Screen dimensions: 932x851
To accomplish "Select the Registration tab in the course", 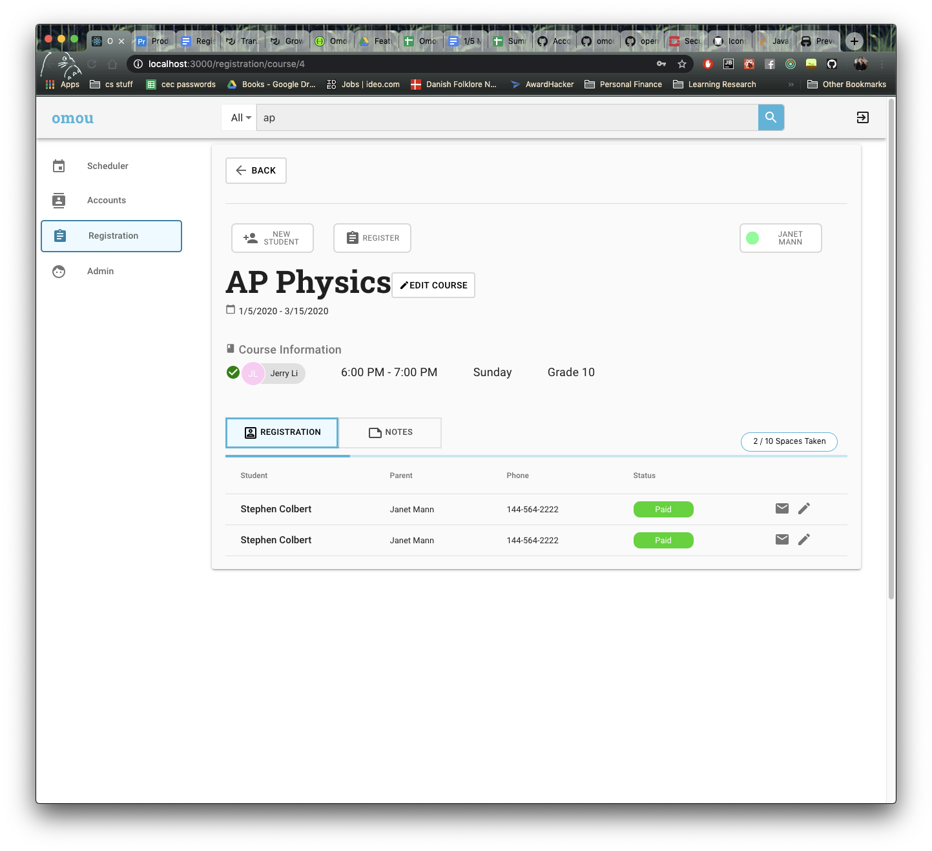I will click(x=282, y=432).
